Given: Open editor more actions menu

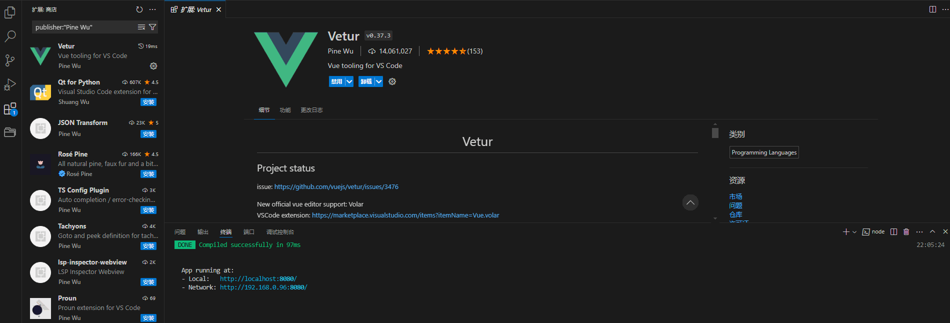Looking at the screenshot, I should (x=945, y=9).
